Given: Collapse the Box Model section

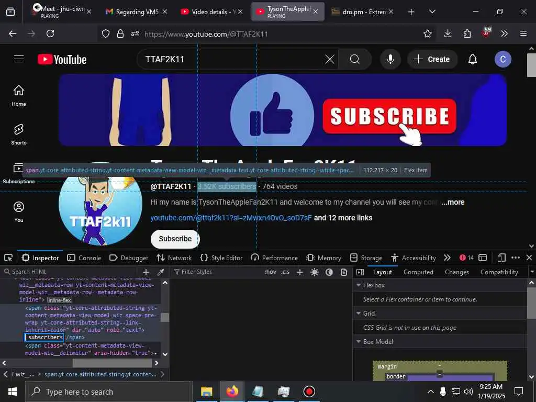Looking at the screenshot, I should coord(359,342).
